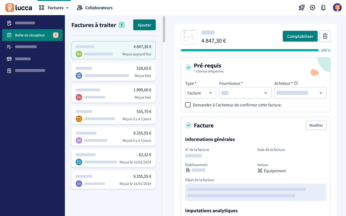Enable 'Demander à l'acheteur de confirmer cette facture'

(188, 105)
